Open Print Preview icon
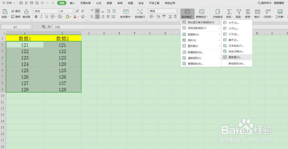 click(x=37, y=3)
